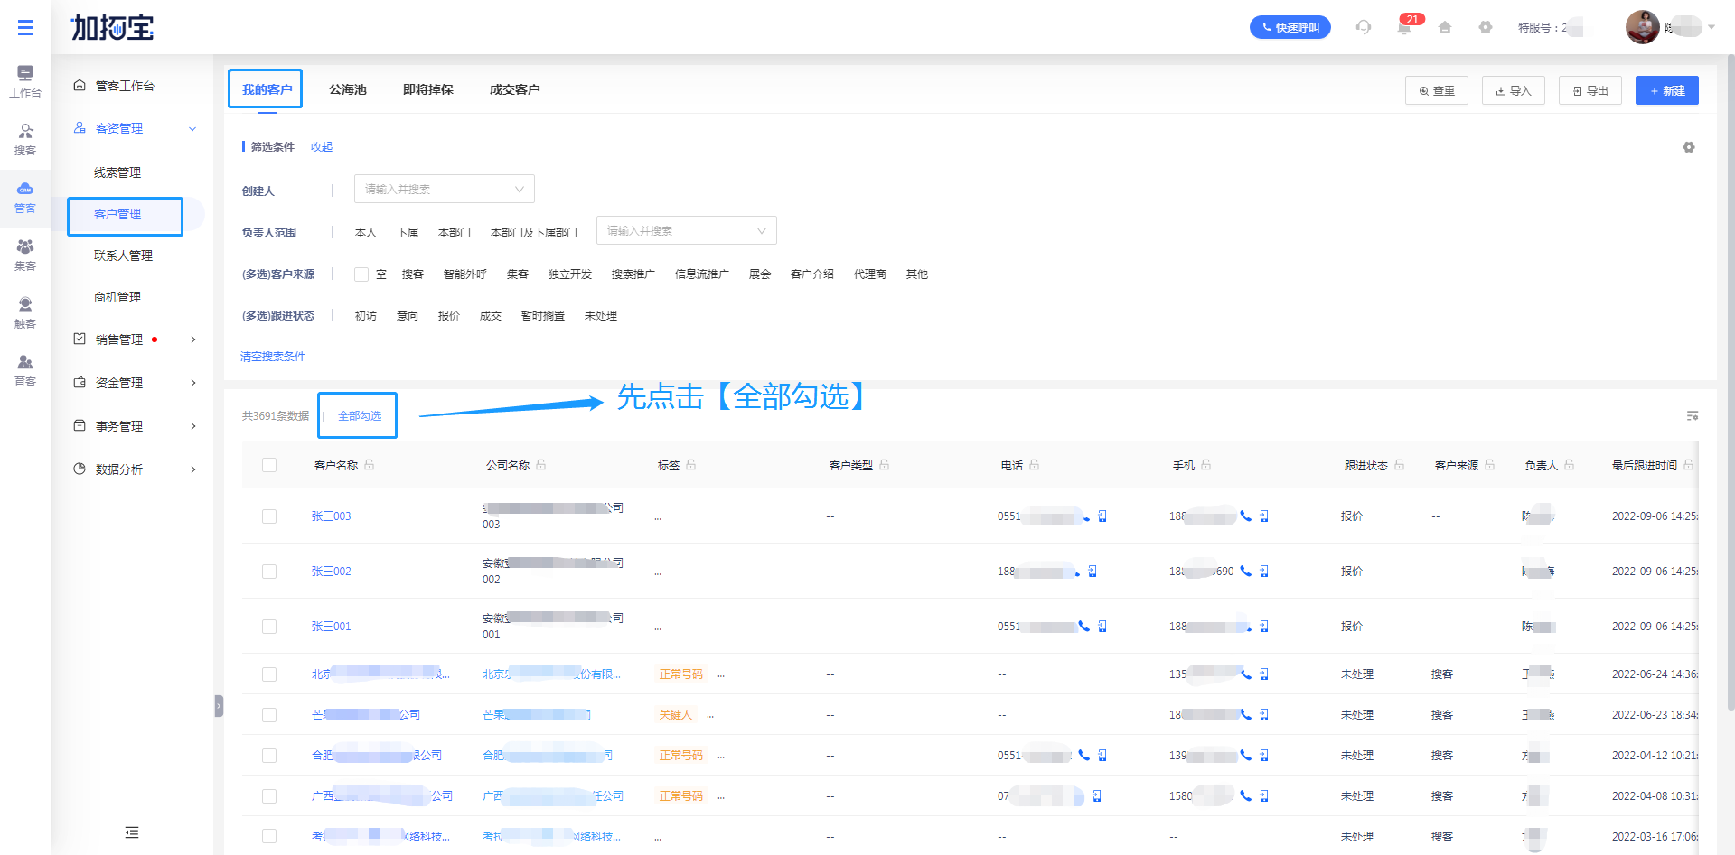This screenshot has width=1735, height=855.
Task: Open settings gear in top header
Action: point(1486,27)
